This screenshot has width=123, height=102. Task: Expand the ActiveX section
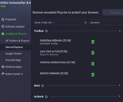(119, 96)
